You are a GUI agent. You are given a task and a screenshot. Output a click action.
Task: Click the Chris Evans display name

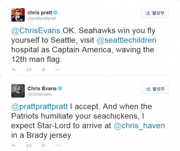point(42,88)
